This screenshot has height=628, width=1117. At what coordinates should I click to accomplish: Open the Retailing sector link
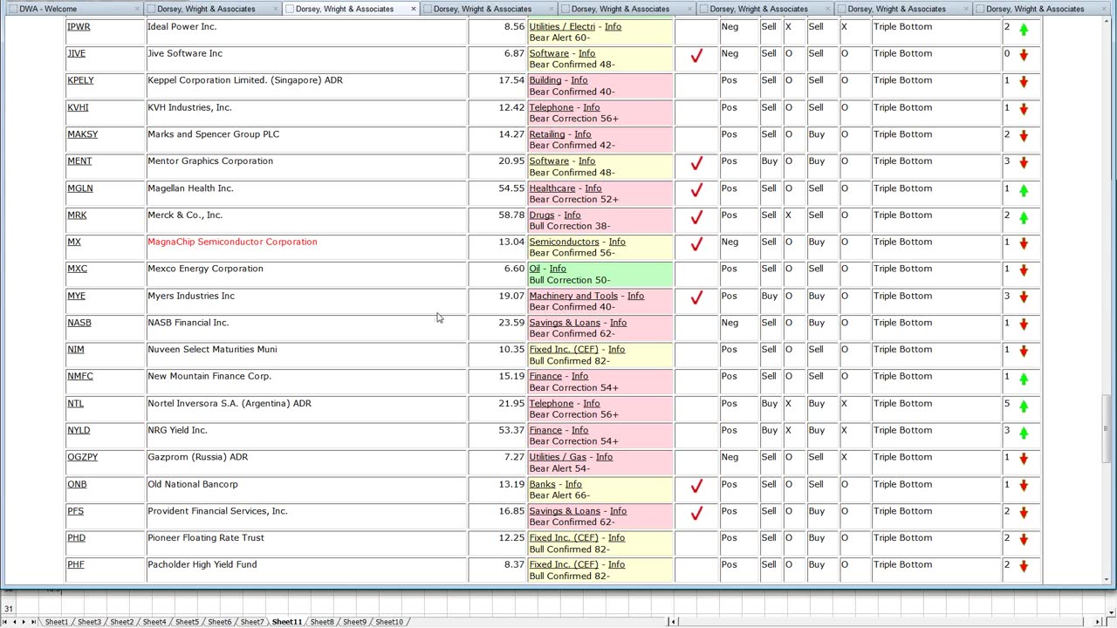pos(547,134)
